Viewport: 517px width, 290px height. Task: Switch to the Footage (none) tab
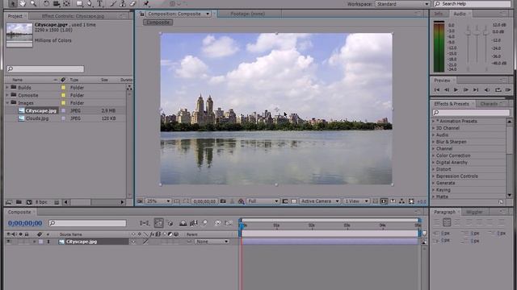pos(247,14)
